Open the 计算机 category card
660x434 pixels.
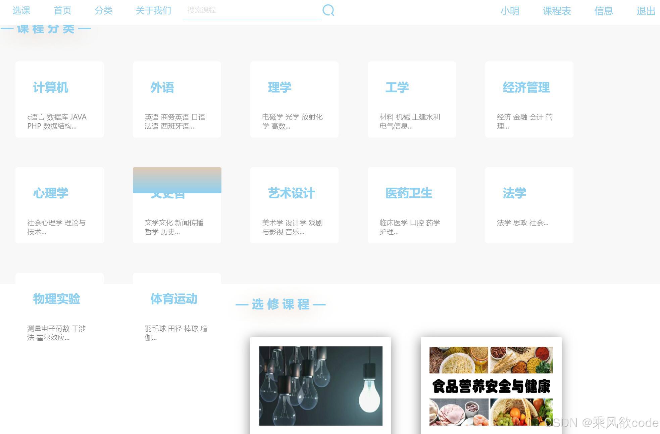click(x=59, y=99)
